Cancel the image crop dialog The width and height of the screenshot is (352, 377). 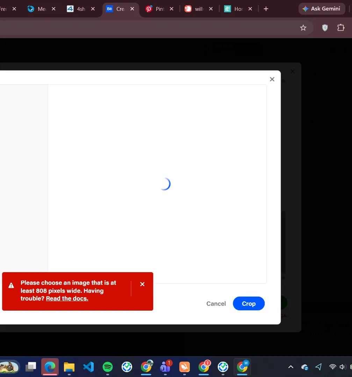216,304
